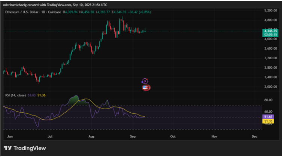Click the Nov label on time axis
The image size is (282, 157).
(x=214, y=137)
